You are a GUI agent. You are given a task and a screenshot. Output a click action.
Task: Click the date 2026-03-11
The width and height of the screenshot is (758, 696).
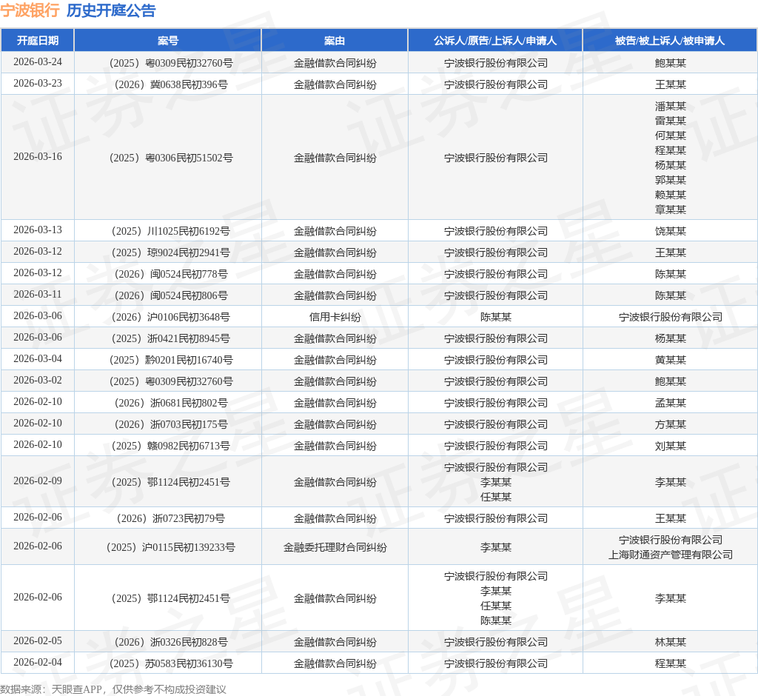tap(38, 294)
